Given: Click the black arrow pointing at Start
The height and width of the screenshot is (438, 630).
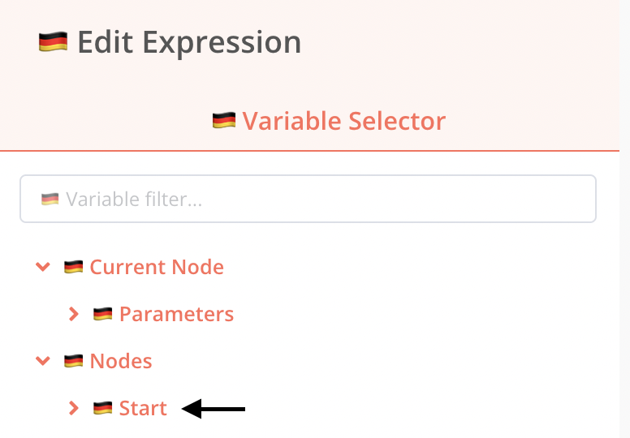Looking at the screenshot, I should click(214, 409).
